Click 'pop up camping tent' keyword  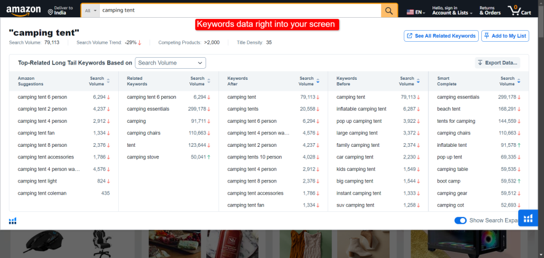[x=359, y=121]
